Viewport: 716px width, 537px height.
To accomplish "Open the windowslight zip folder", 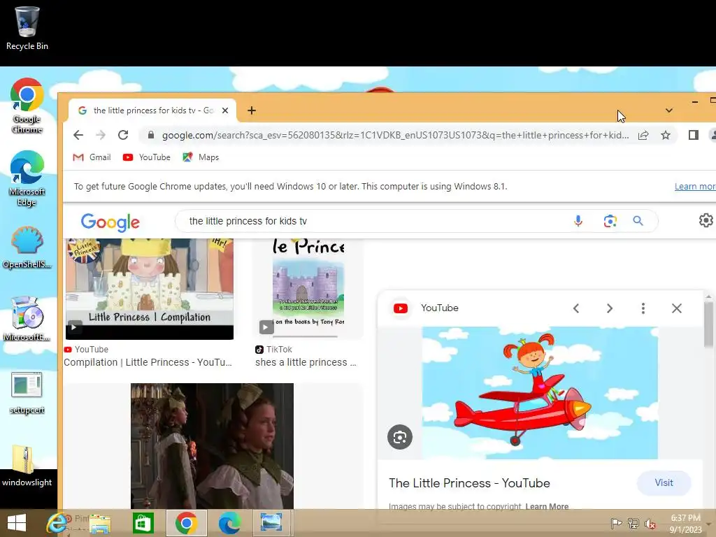I will [x=27, y=466].
